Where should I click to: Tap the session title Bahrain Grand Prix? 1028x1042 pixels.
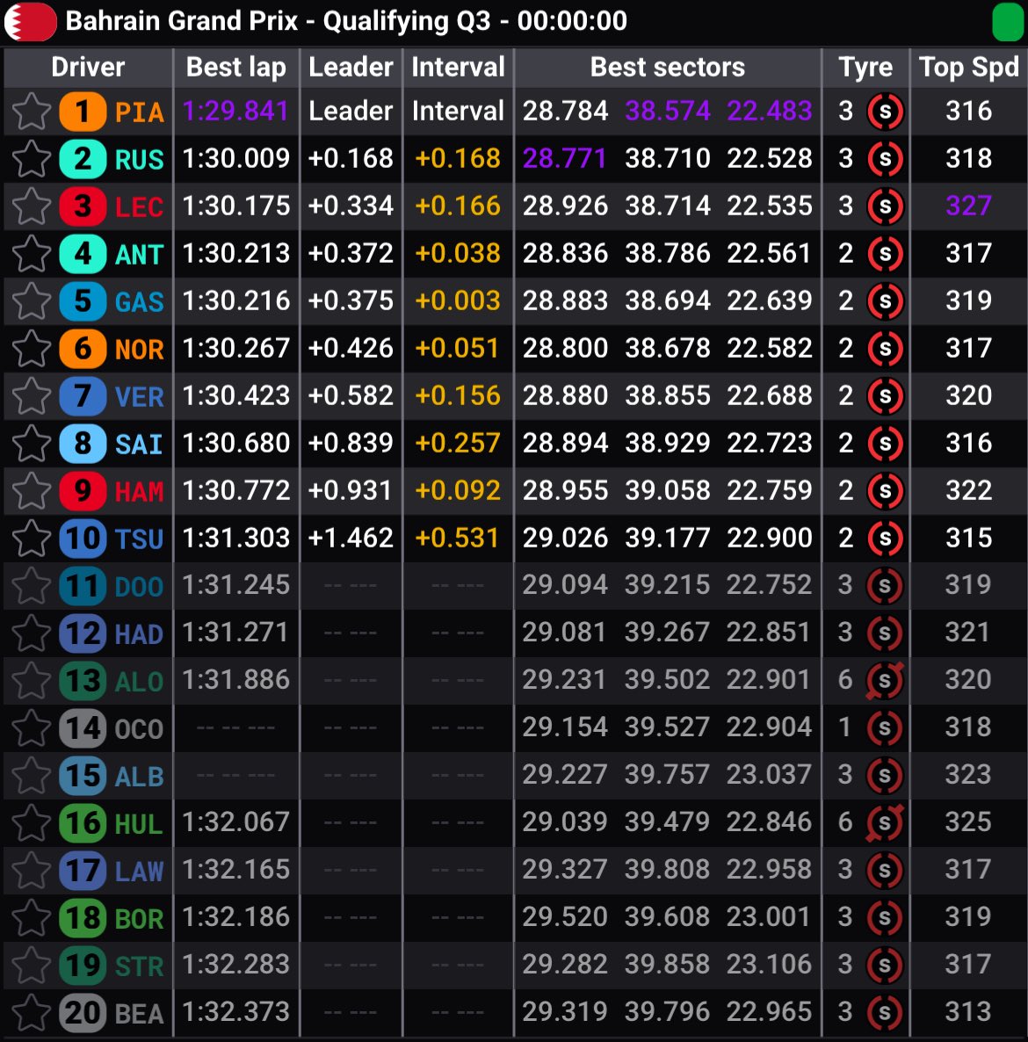tap(181, 21)
